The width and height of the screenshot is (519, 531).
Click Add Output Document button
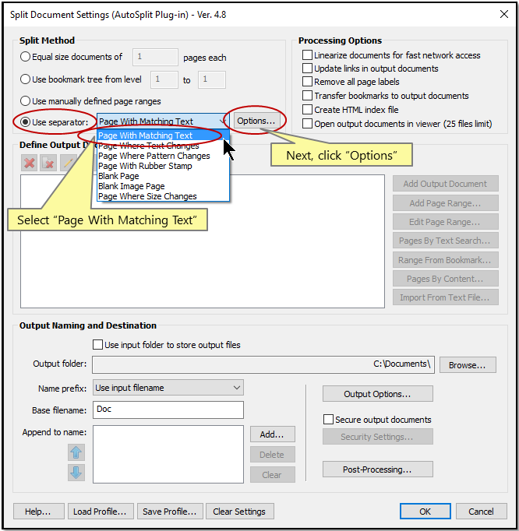[x=446, y=184]
